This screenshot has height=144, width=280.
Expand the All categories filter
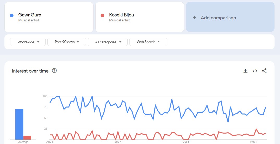(108, 42)
